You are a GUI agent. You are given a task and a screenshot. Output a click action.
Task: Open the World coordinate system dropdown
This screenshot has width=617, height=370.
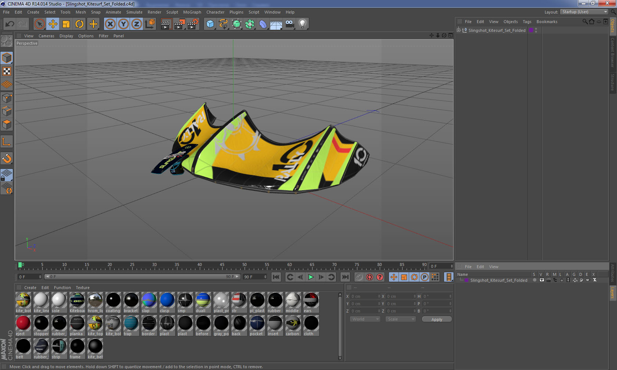[365, 319]
